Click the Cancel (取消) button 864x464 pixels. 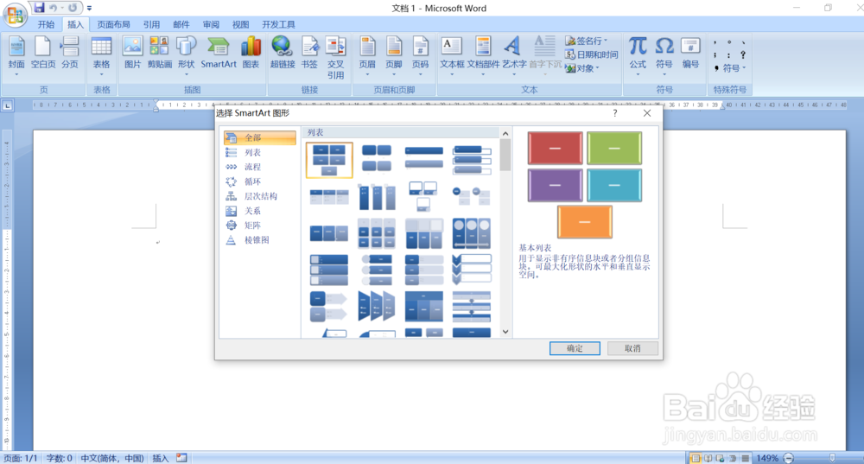tap(632, 348)
